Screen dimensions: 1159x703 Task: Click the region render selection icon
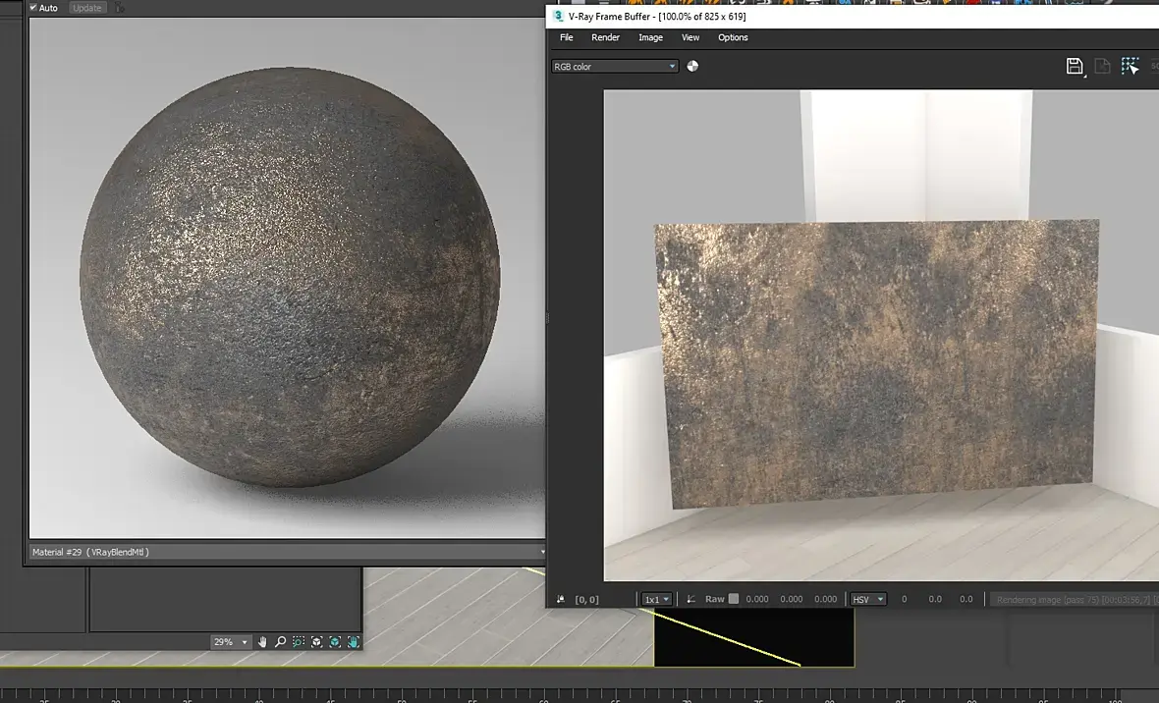pyautogui.click(x=1131, y=66)
